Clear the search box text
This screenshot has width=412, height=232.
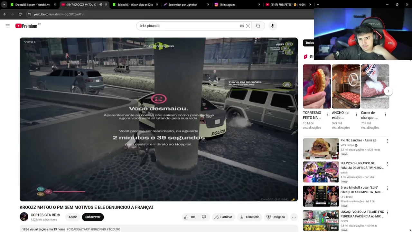click(248, 26)
